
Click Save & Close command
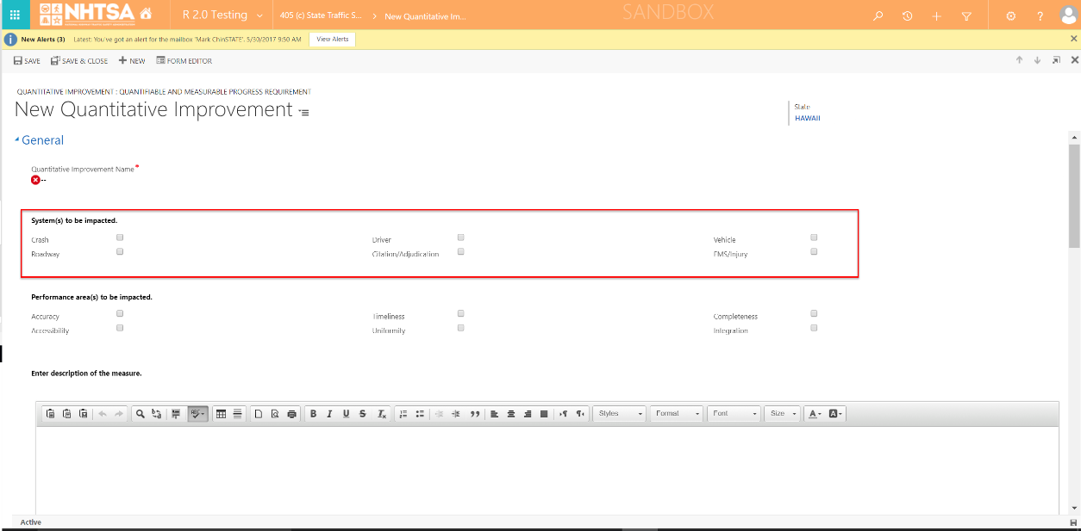79,61
